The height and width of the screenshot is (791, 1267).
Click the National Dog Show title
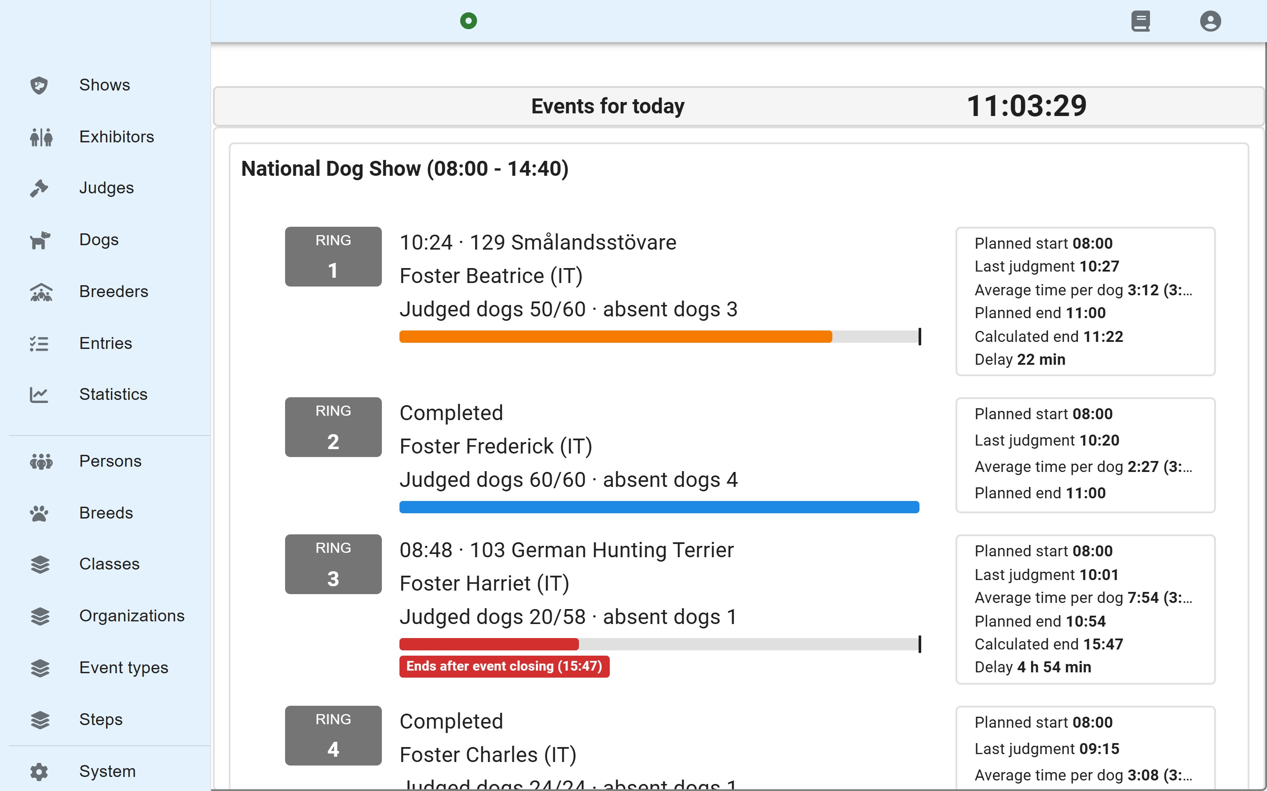tap(405, 169)
